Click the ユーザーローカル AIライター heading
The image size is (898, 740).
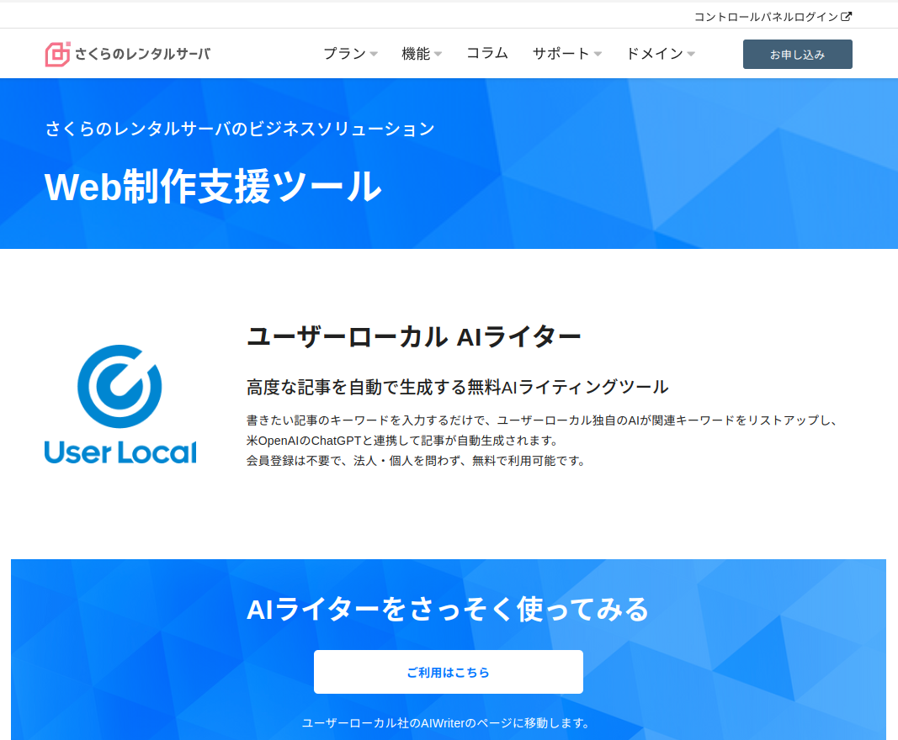coord(413,336)
